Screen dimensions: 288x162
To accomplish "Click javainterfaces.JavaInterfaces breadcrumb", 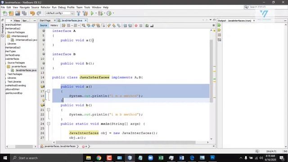I will [60, 146].
